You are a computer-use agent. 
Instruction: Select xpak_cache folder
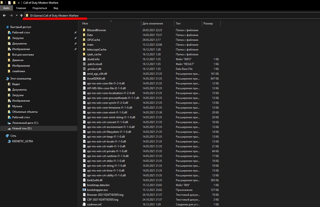94,54
